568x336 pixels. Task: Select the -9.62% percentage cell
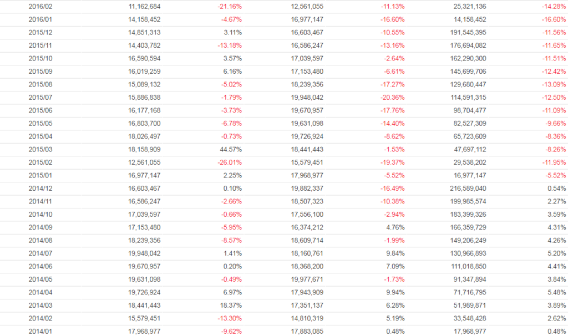click(231, 332)
